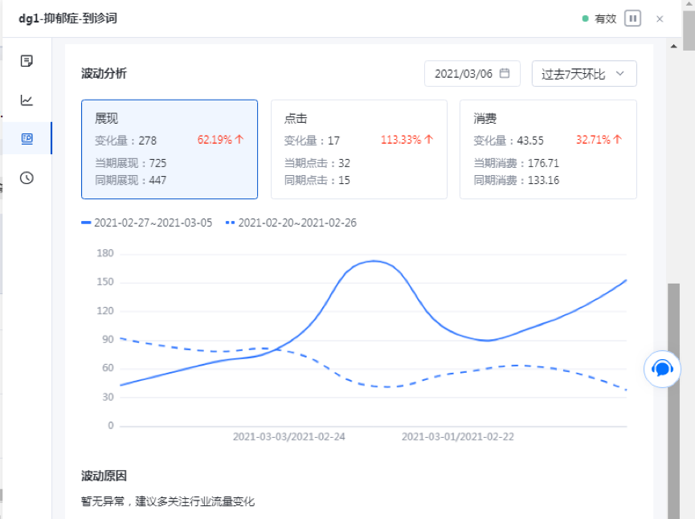Click the pause icon button beside 有效
Viewport: 695px width, 519px height.
pos(632,18)
